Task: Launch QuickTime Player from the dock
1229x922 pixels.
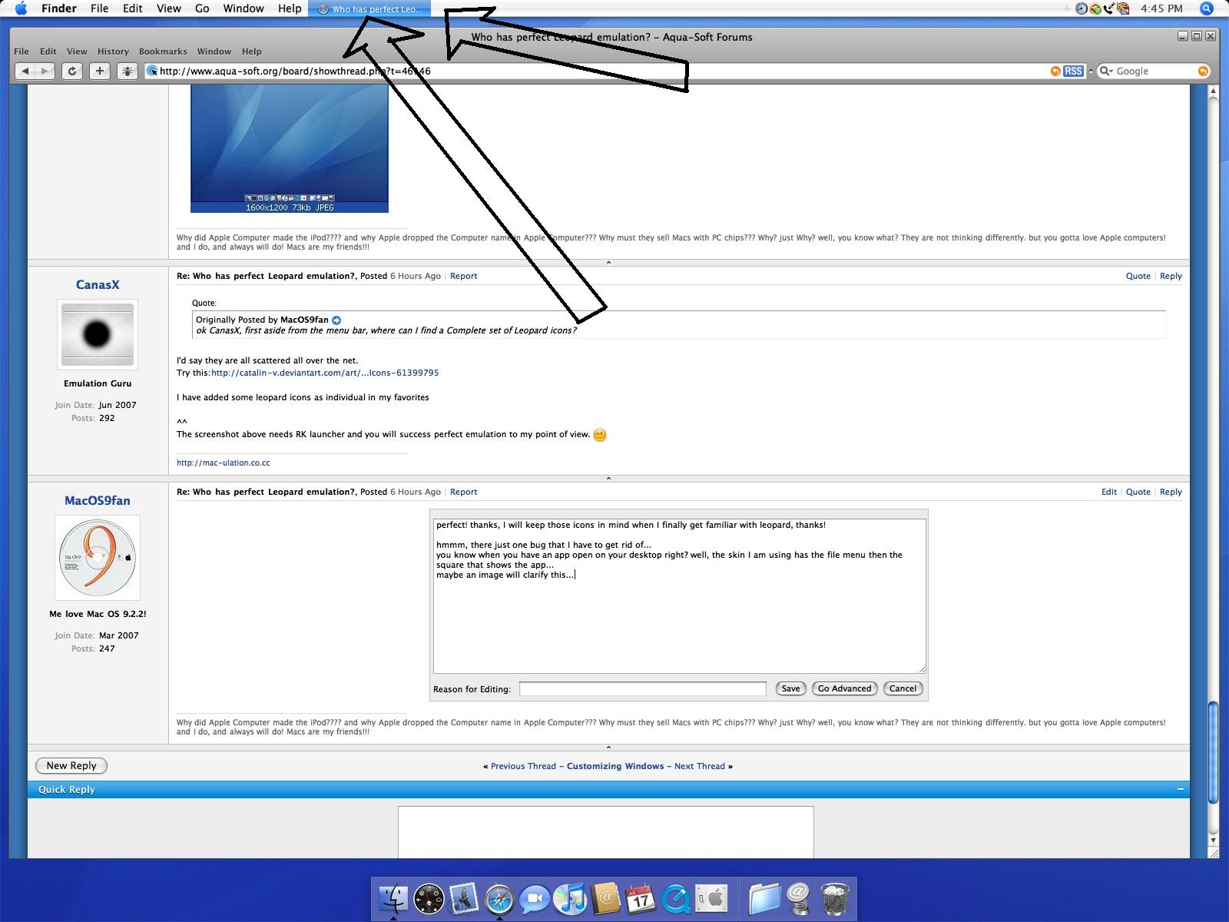Action: [676, 898]
